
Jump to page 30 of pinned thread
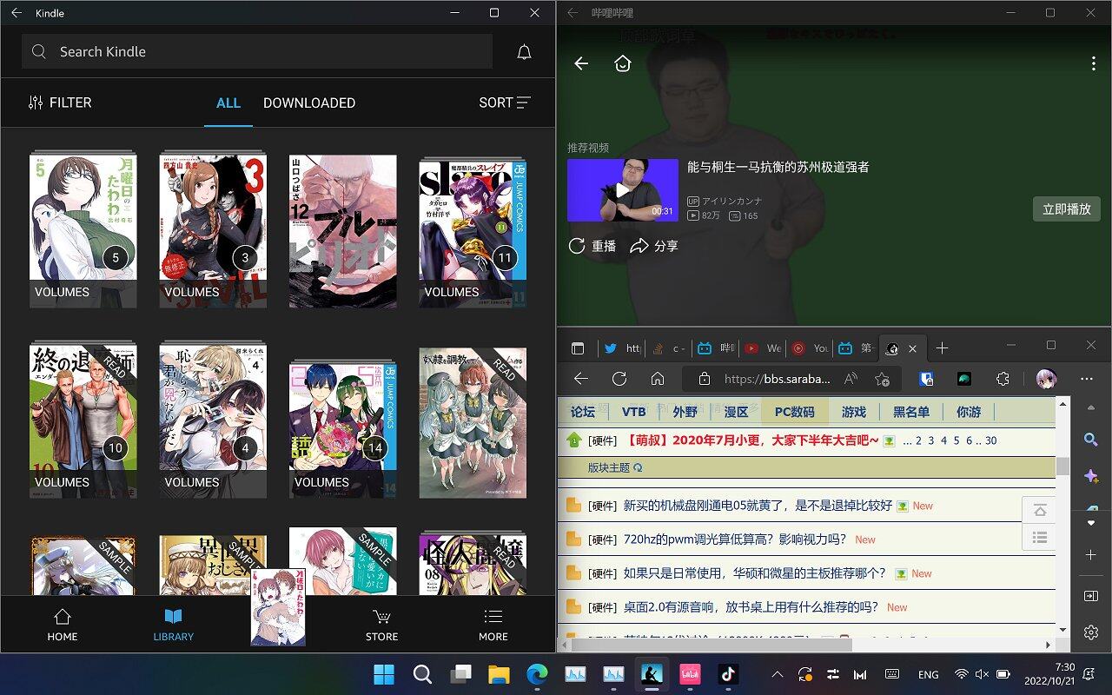tap(990, 440)
